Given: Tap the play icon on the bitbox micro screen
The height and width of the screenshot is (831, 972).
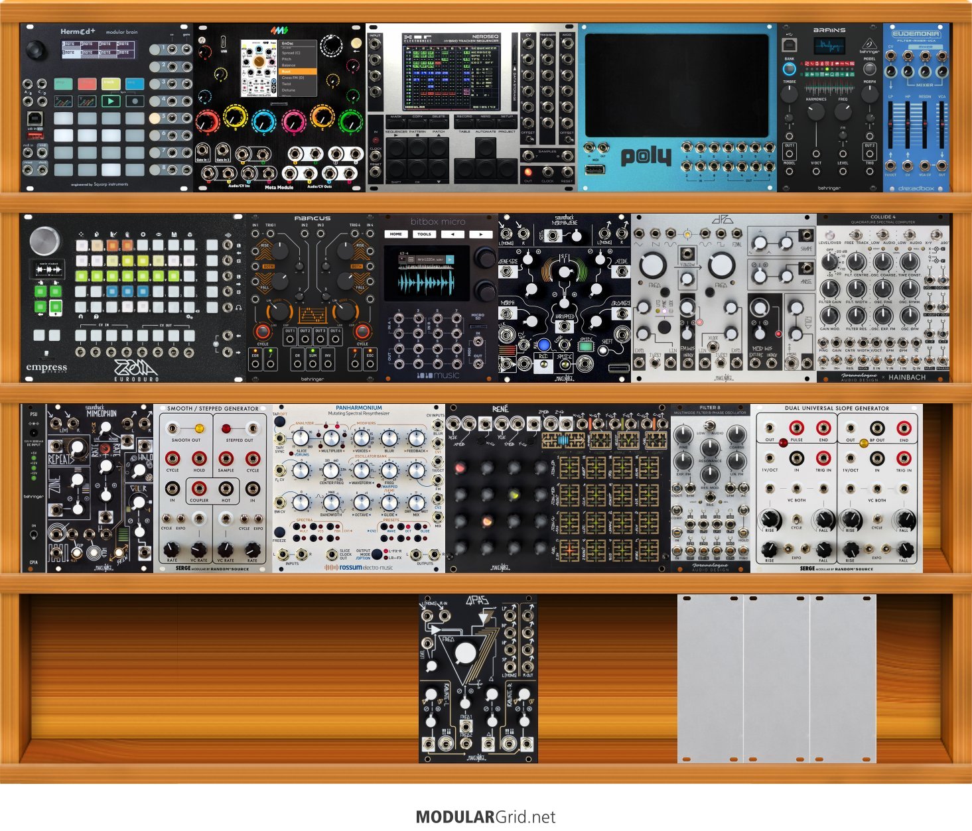Looking at the screenshot, I should click(x=451, y=259).
